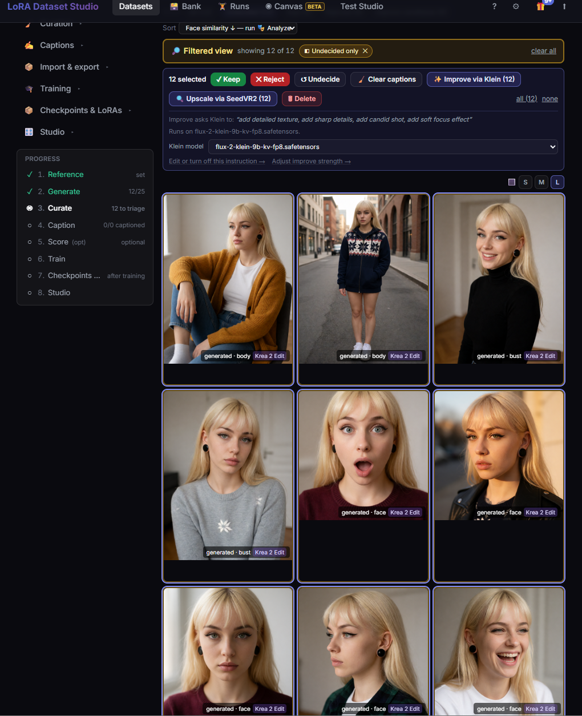Click the magnifier icon on Upscale via SeedVR2

(180, 99)
